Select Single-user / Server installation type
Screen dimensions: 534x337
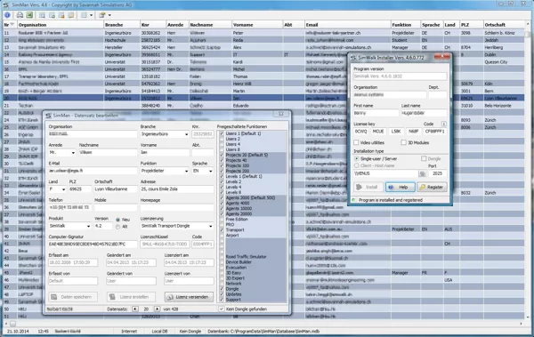(x=357, y=159)
